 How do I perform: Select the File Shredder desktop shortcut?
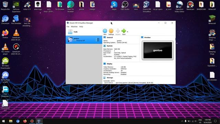click(x=16, y=20)
